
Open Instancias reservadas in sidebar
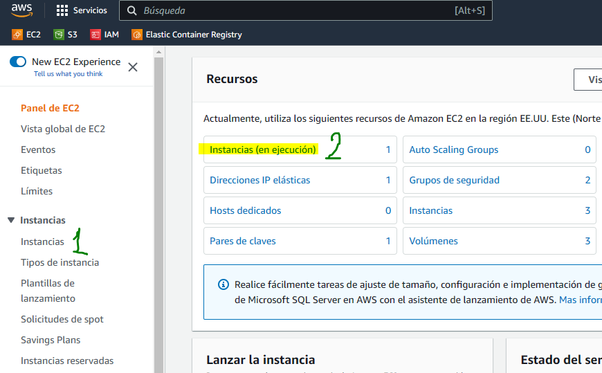(x=67, y=361)
